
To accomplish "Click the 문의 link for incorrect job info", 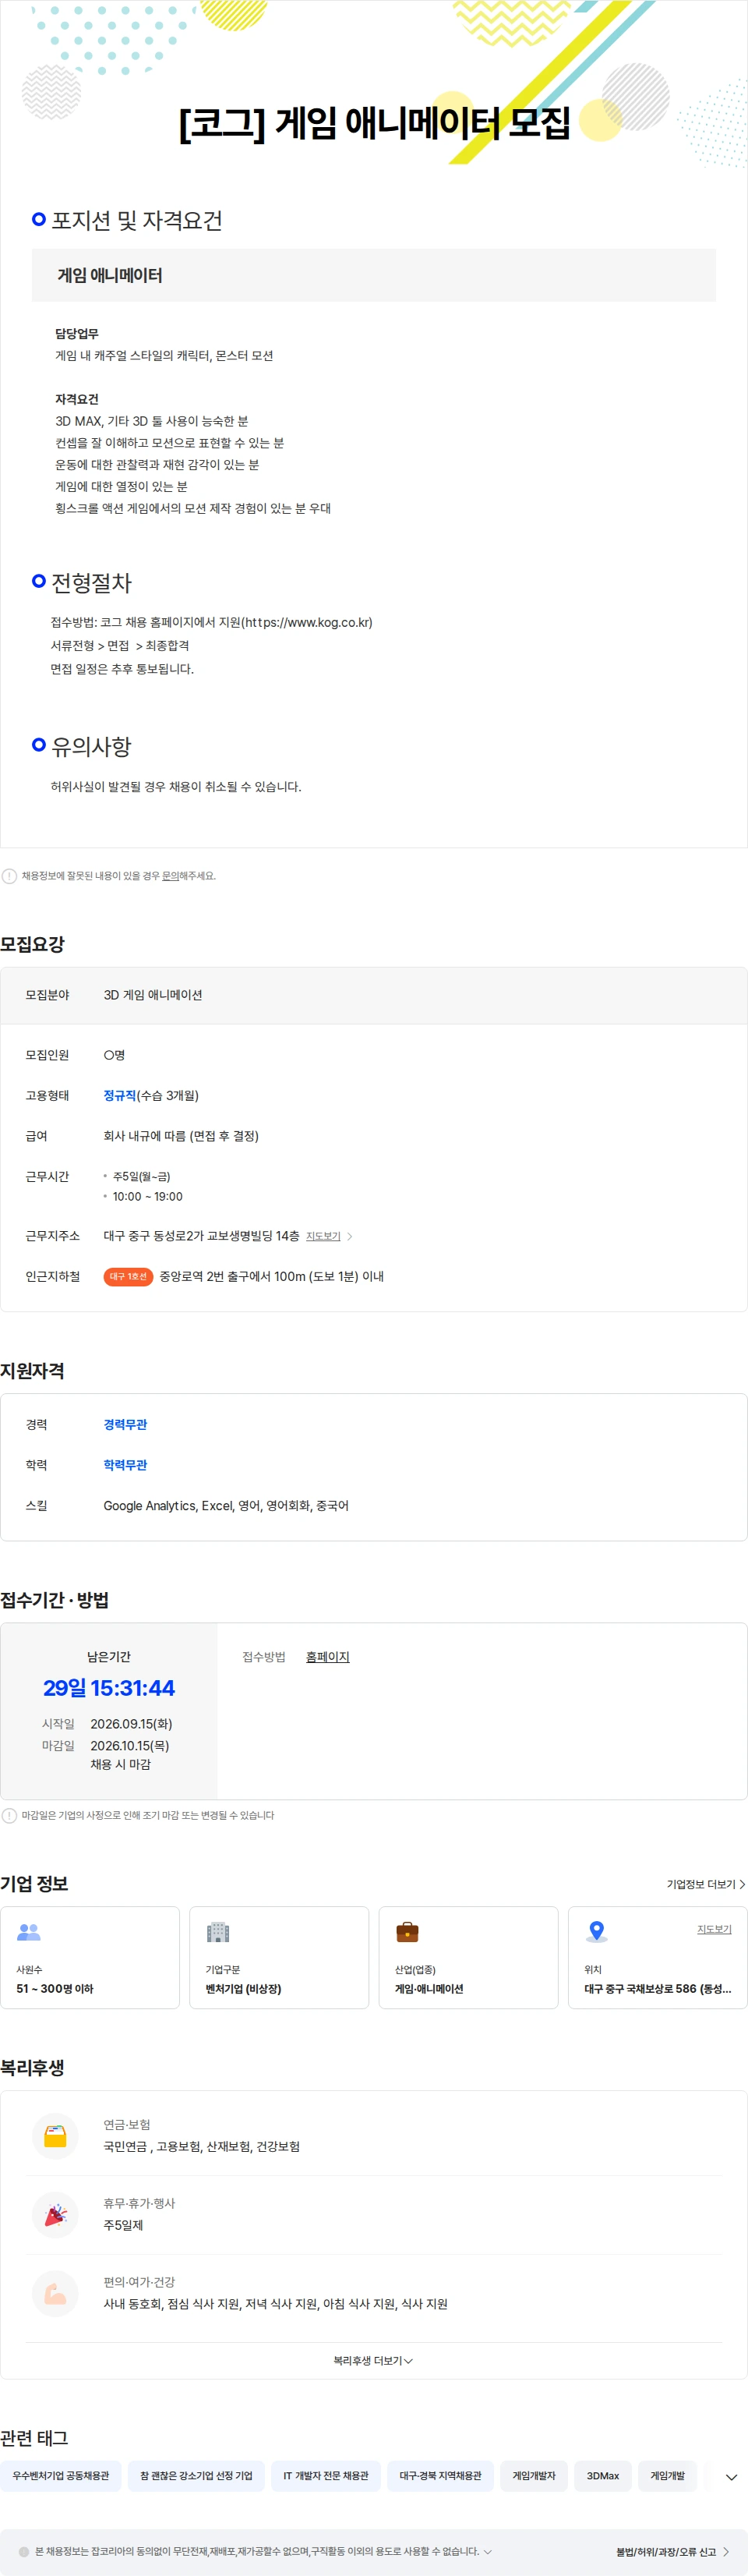I will [170, 876].
